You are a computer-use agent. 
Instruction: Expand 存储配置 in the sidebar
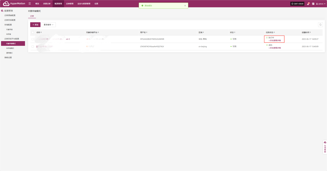[x=8, y=25]
